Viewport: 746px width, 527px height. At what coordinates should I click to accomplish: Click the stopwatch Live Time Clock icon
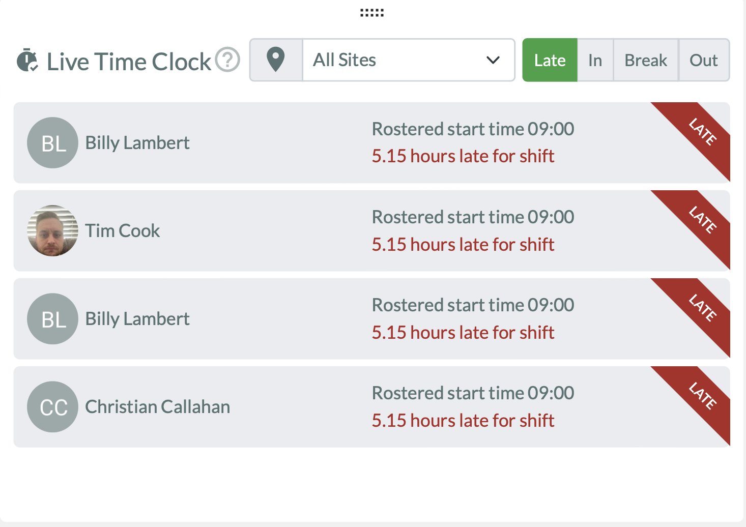pos(28,60)
